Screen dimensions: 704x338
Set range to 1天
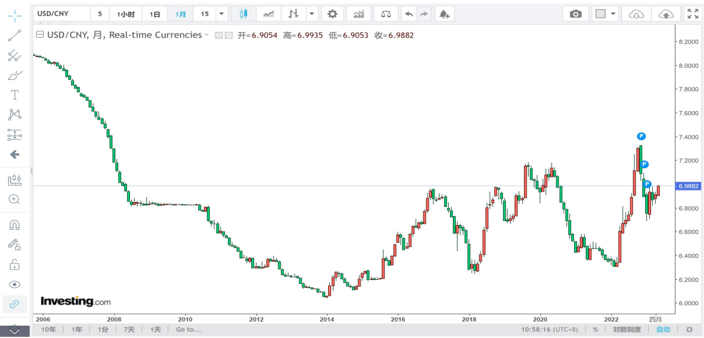pos(155,329)
